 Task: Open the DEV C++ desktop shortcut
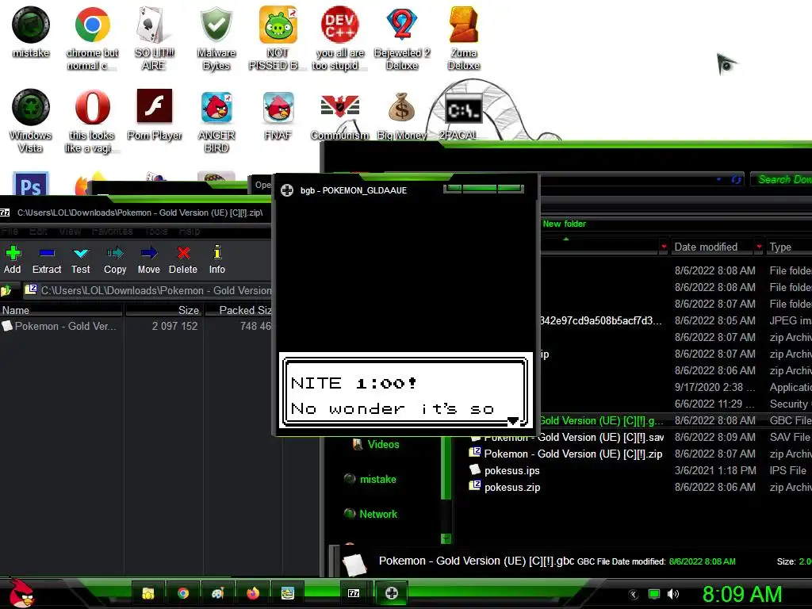(339, 38)
